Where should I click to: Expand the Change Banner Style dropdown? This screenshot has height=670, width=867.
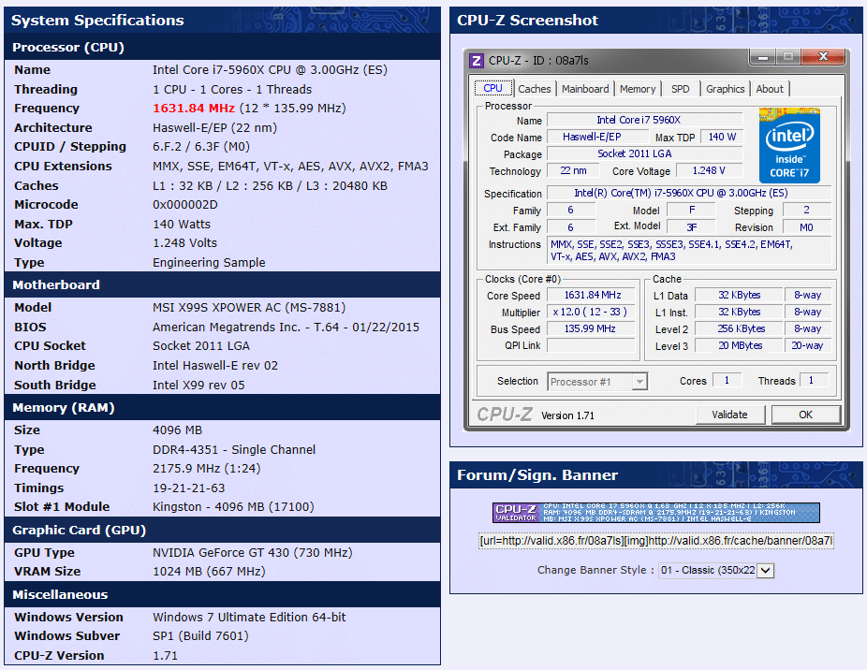pyautogui.click(x=716, y=570)
